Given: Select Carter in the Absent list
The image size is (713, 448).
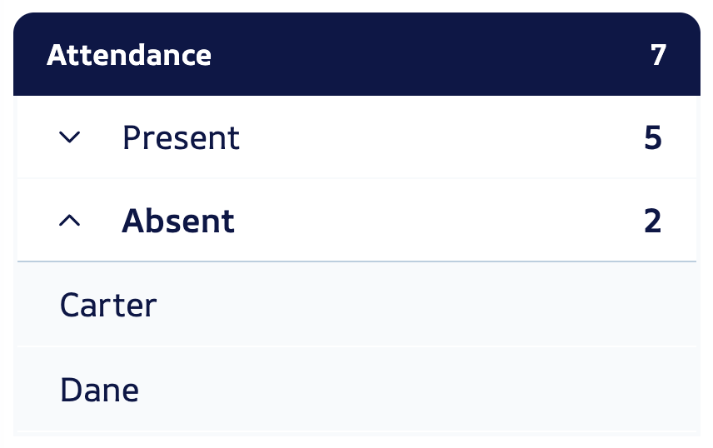Looking at the screenshot, I should tap(108, 305).
